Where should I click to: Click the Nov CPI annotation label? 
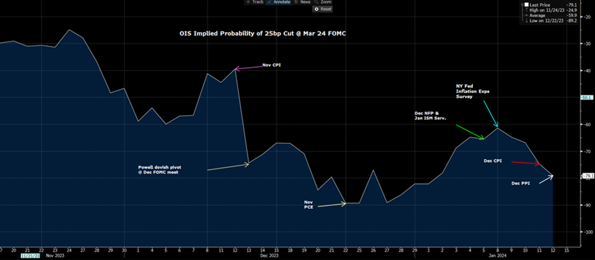click(271, 65)
